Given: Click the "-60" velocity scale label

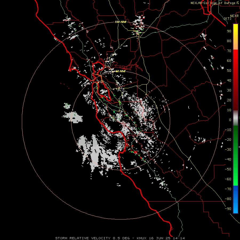Looking at the screenshot, I should click(x=228, y=179).
